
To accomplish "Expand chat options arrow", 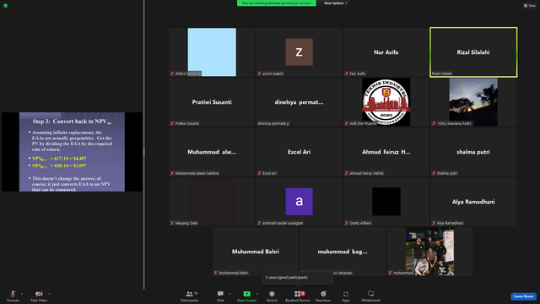I will (229, 294).
